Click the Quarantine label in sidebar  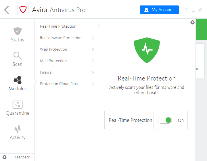click(x=18, y=113)
